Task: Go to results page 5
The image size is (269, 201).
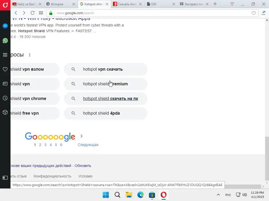Action: click(56, 145)
